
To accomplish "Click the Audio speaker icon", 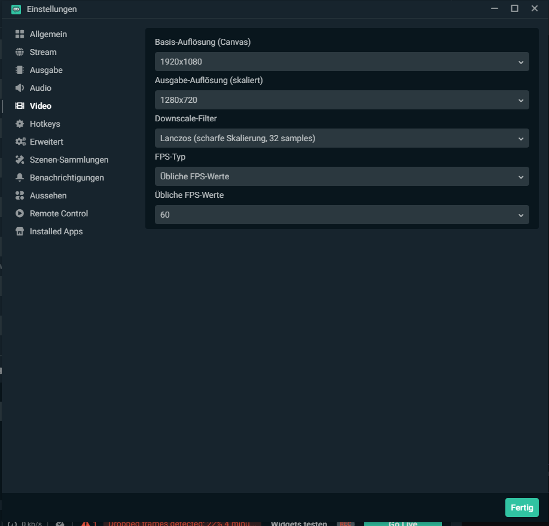I will (x=20, y=88).
